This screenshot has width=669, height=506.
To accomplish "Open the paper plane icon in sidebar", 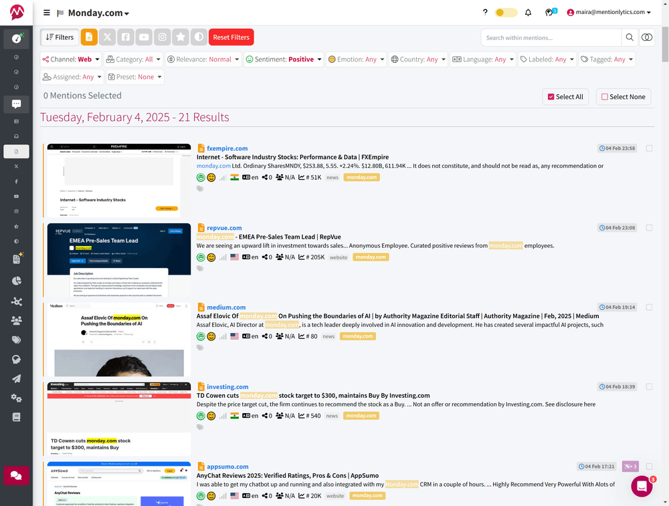I will pyautogui.click(x=17, y=378).
